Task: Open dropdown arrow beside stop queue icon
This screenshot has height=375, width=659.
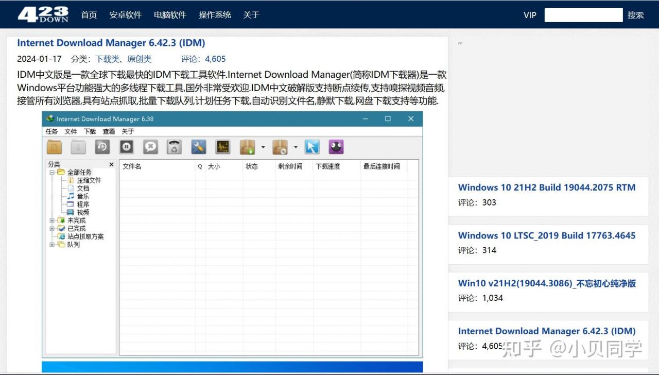Action: point(296,147)
